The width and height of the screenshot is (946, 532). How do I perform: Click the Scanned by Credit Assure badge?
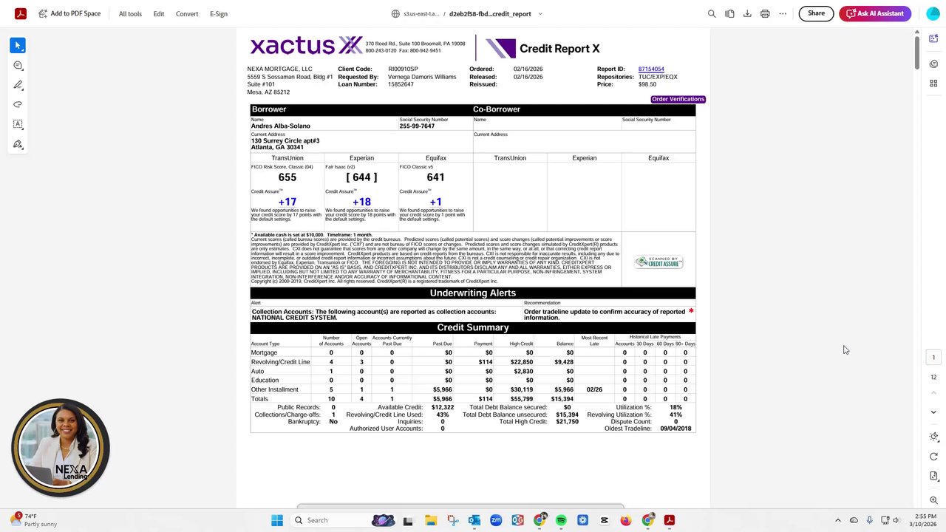(659, 262)
